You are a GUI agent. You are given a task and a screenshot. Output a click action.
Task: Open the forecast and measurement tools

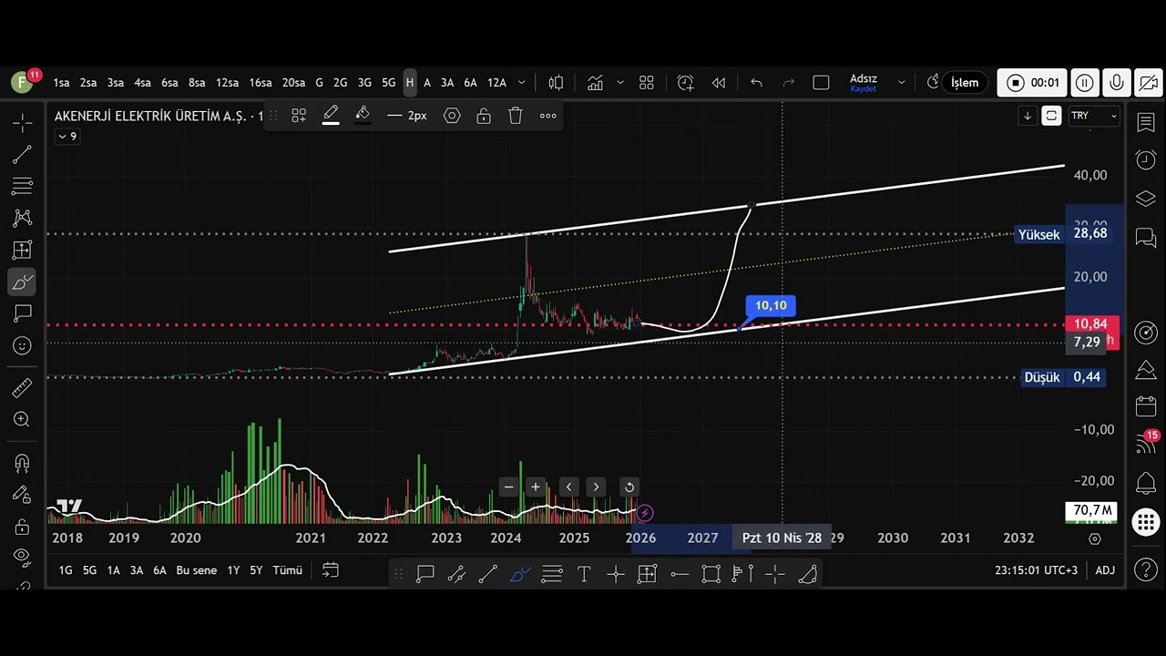coord(22,250)
